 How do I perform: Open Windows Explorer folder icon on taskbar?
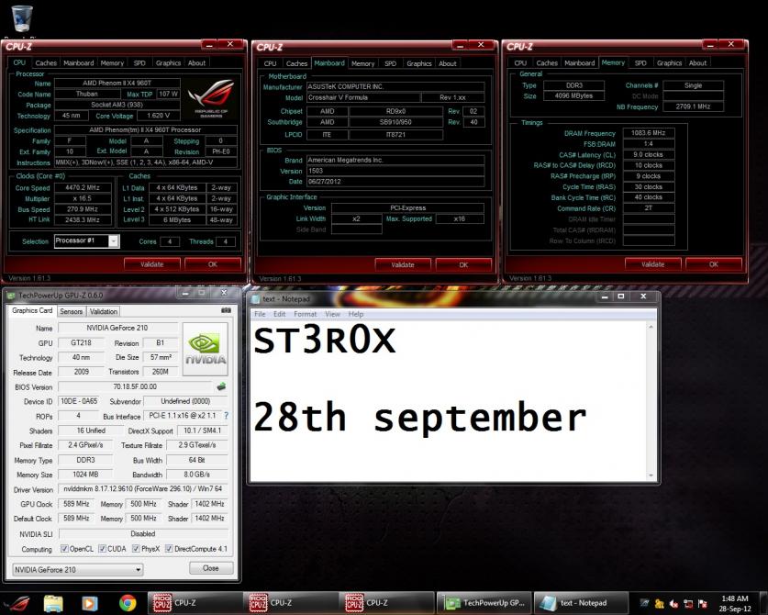pyautogui.click(x=53, y=603)
